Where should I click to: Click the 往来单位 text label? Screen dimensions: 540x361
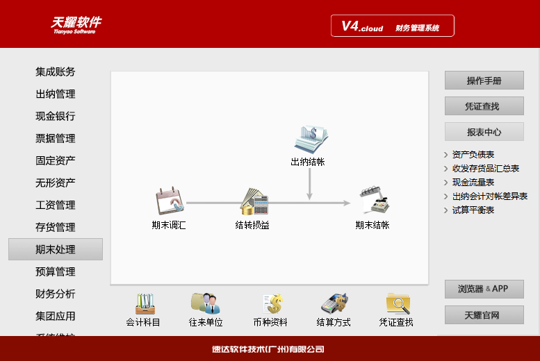pos(206,322)
